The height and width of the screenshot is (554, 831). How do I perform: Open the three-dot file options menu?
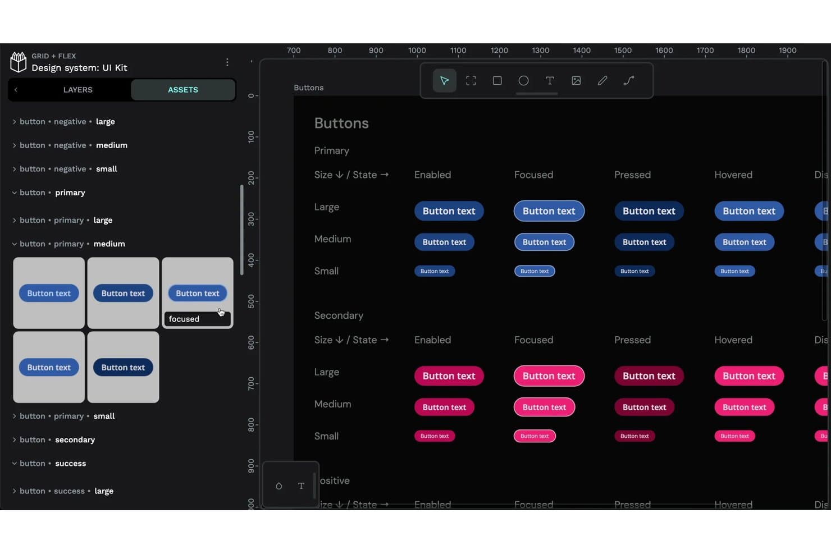227,62
